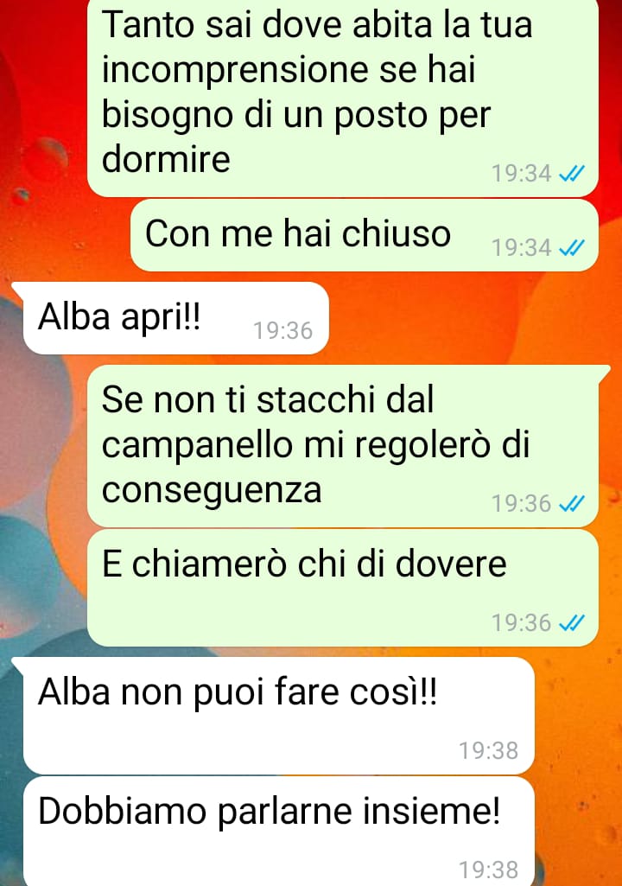The width and height of the screenshot is (622, 886).
Task: Select the 'Con me hai chiuso' bubble
Action: [x=365, y=235]
